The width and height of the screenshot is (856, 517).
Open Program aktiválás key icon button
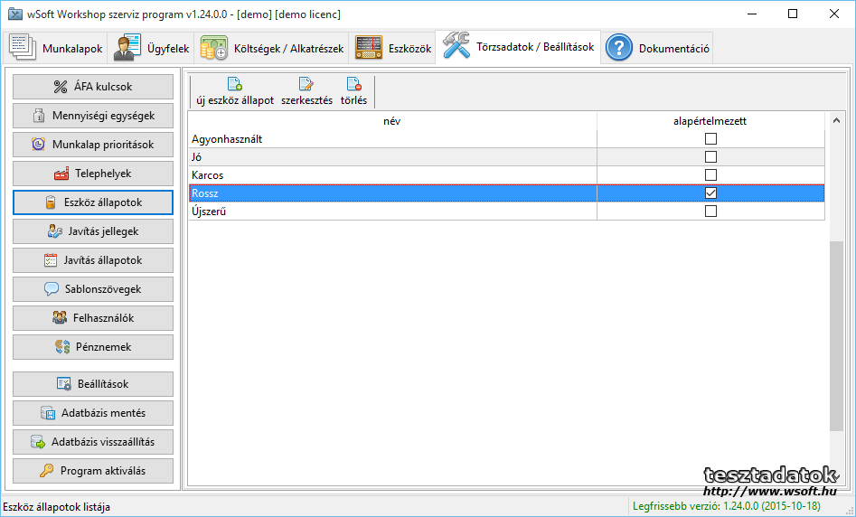click(x=93, y=471)
